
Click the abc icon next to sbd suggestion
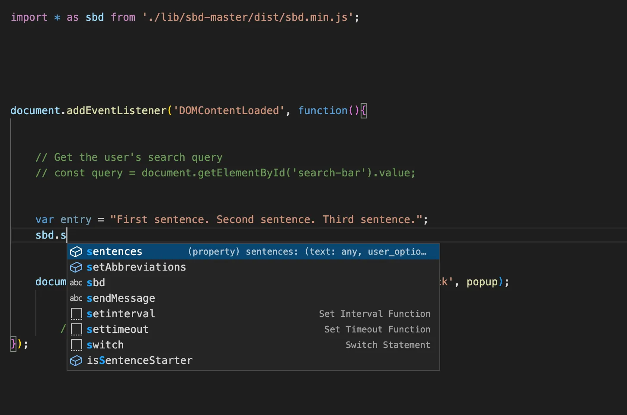76,283
